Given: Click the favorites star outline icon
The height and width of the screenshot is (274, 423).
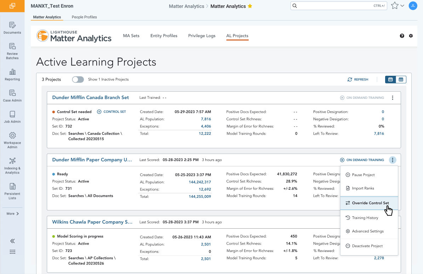Looking at the screenshot, I should coord(395,6).
